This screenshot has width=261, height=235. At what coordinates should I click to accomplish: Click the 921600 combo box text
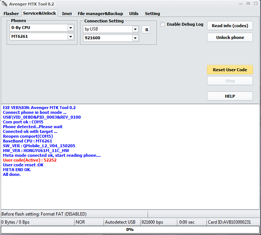pos(93,38)
